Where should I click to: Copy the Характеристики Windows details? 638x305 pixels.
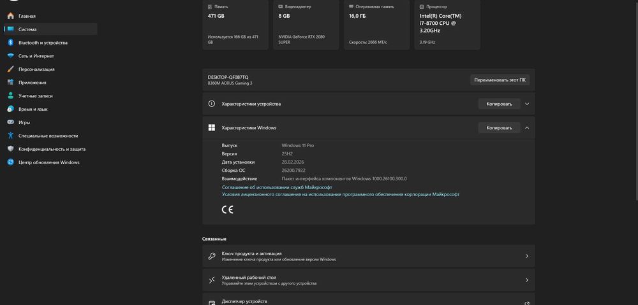[499, 128]
